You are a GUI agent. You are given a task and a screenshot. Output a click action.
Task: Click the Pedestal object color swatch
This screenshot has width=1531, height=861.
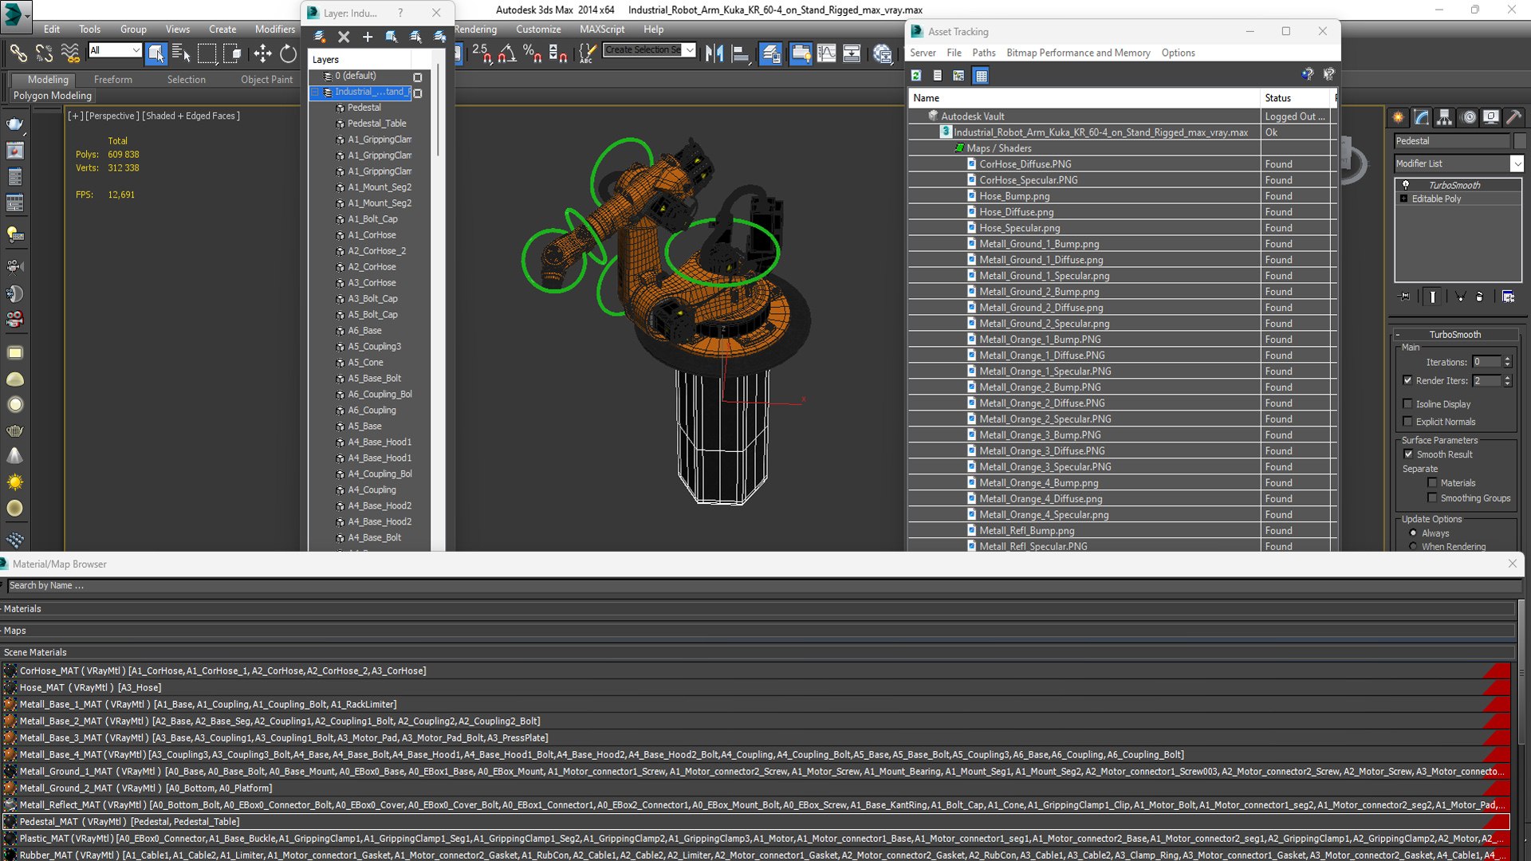[x=1520, y=141]
